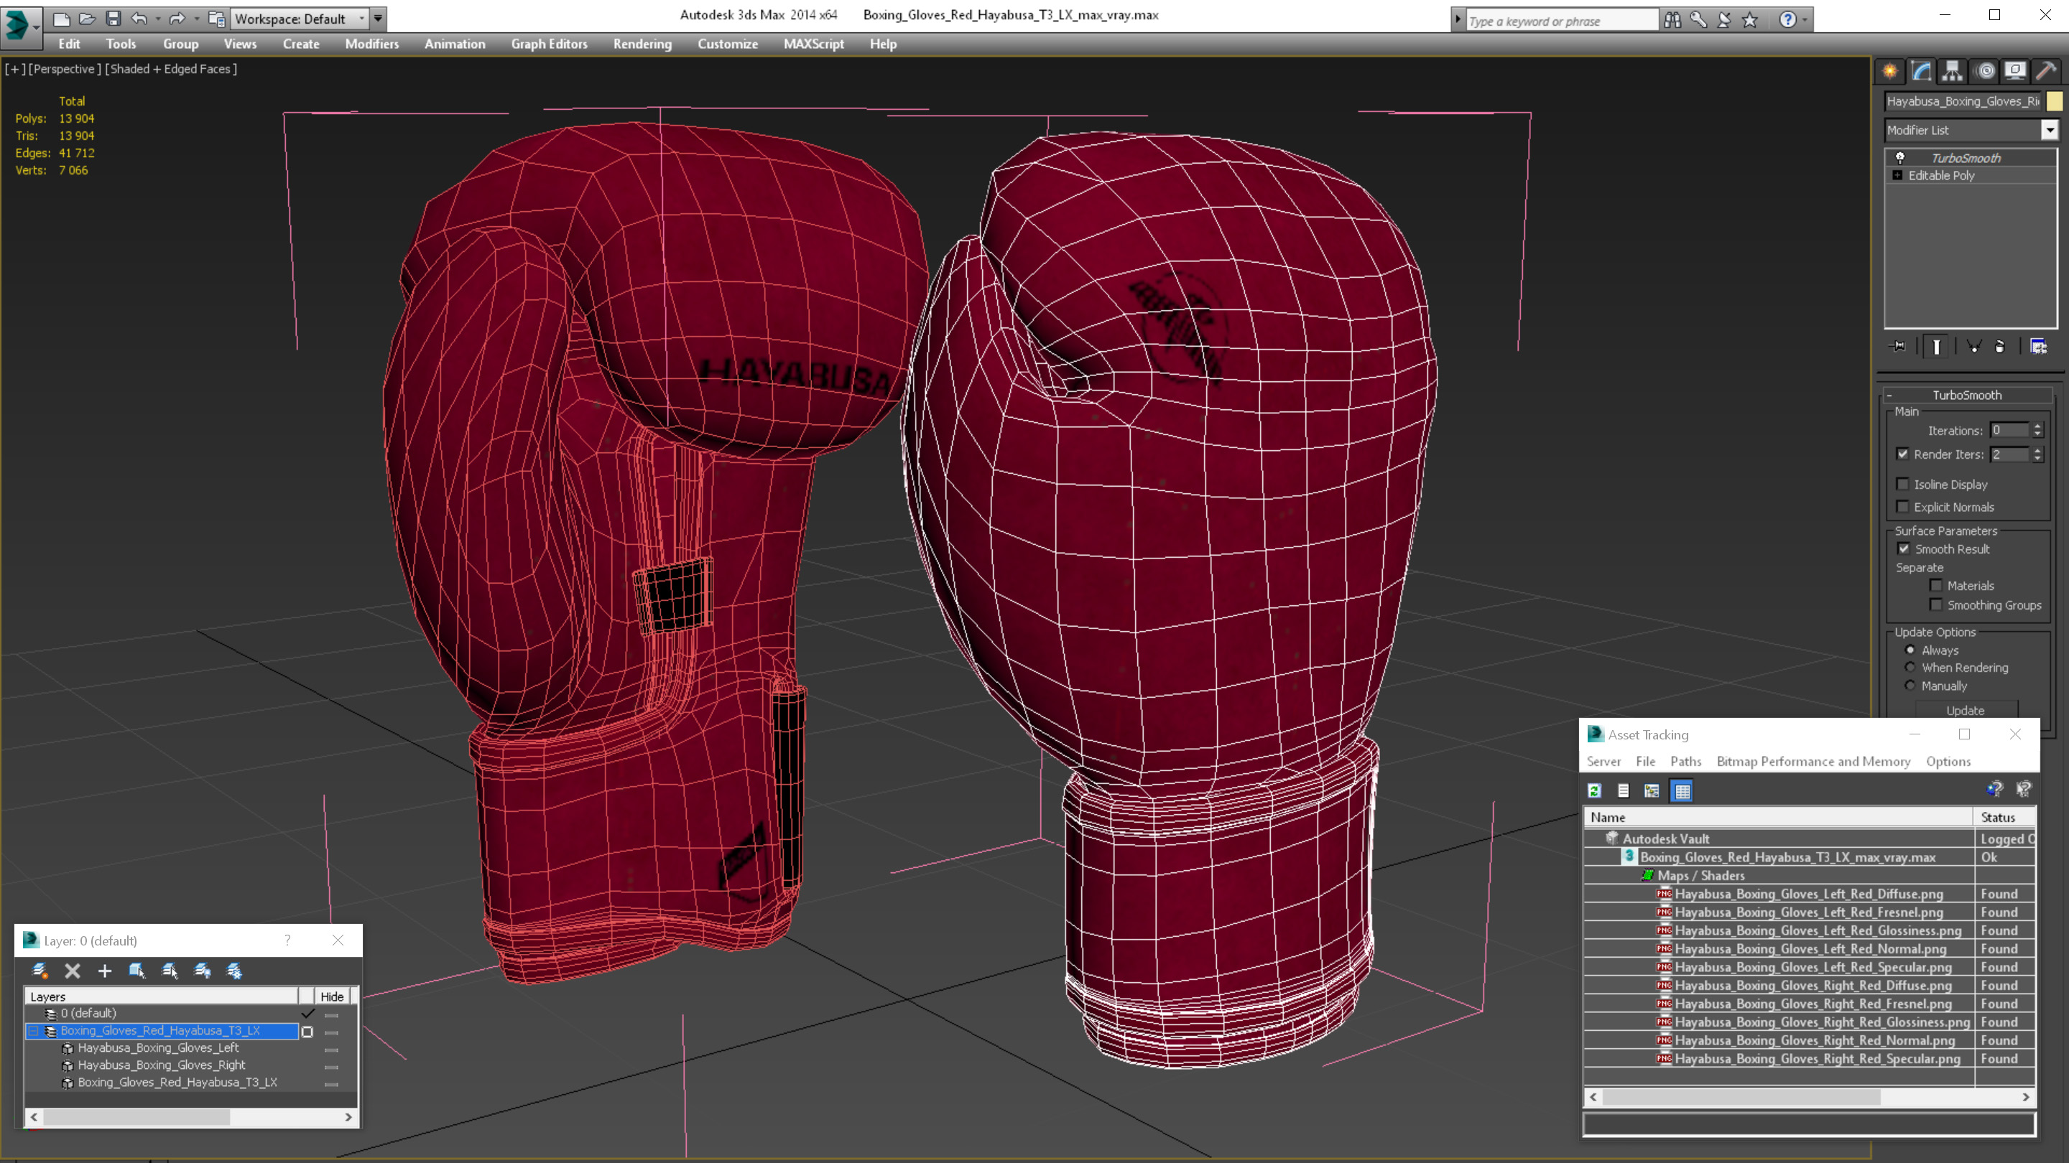This screenshot has width=2069, height=1163.
Task: Click the TurboSmooth Update button
Action: 1966,710
